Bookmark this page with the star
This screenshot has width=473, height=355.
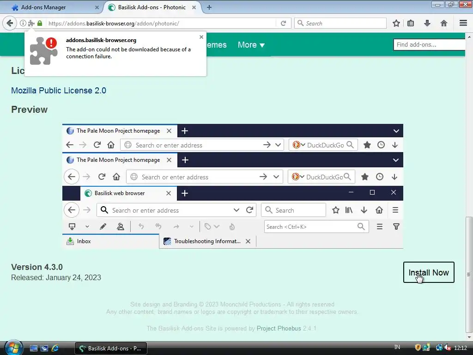pos(396,23)
